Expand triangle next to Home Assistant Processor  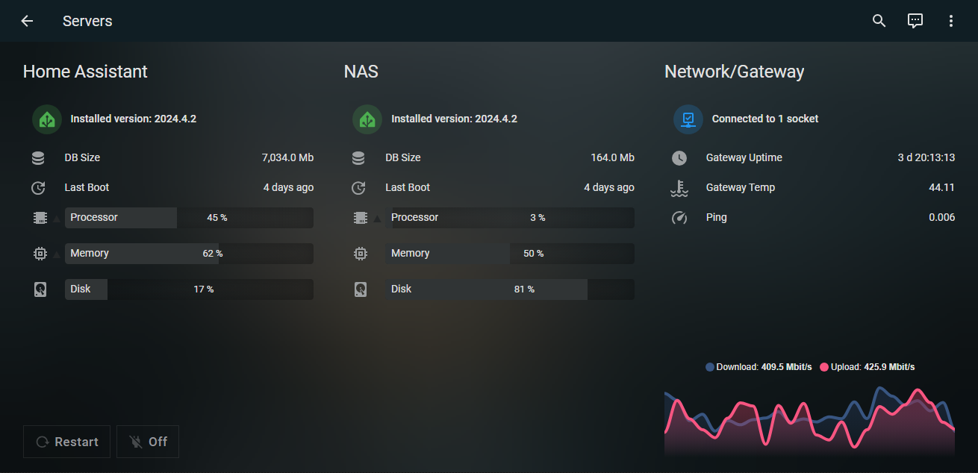57,219
